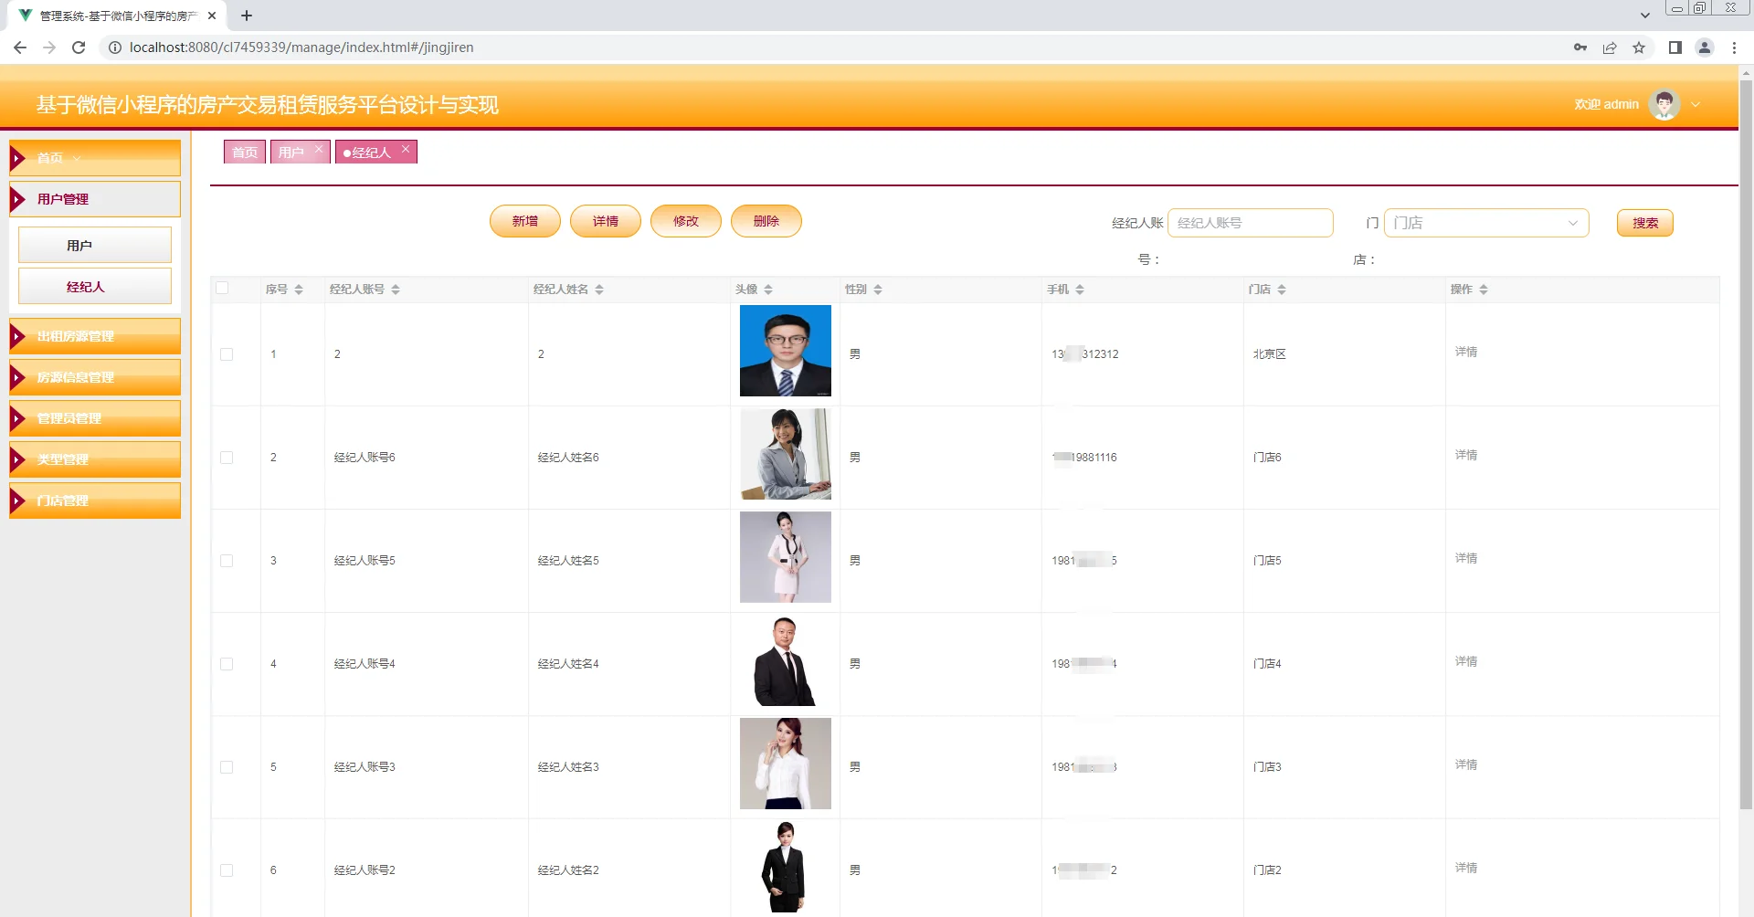
Task: Focus the 经纪人账号 search input field
Action: coord(1251,223)
